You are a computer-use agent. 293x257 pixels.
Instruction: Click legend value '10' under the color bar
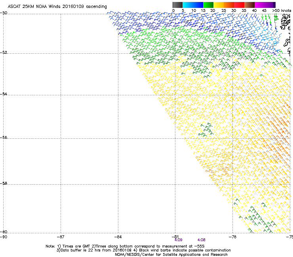click(194, 11)
